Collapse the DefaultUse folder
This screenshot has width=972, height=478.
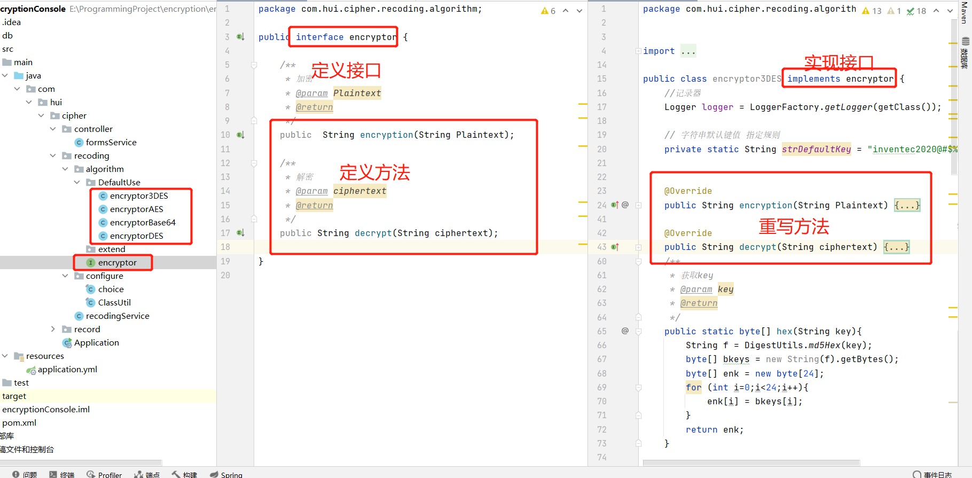click(77, 182)
